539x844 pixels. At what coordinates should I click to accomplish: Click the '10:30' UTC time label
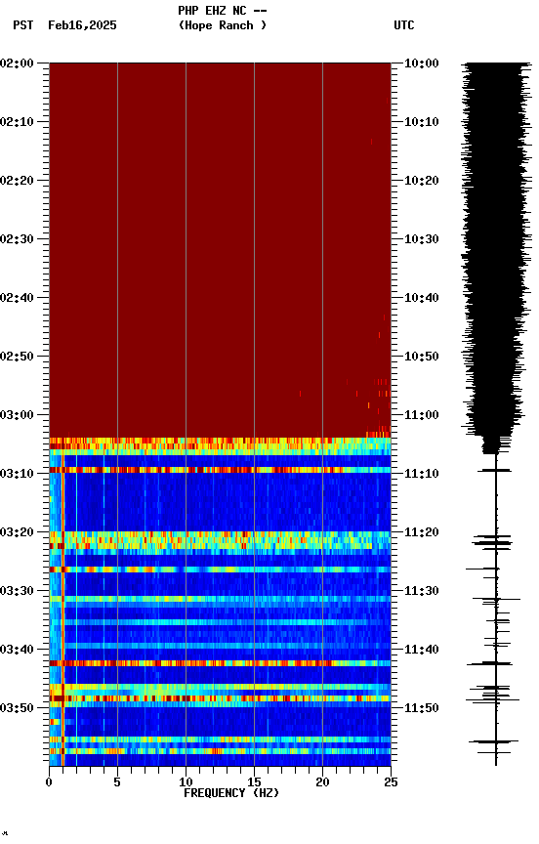pyautogui.click(x=422, y=239)
